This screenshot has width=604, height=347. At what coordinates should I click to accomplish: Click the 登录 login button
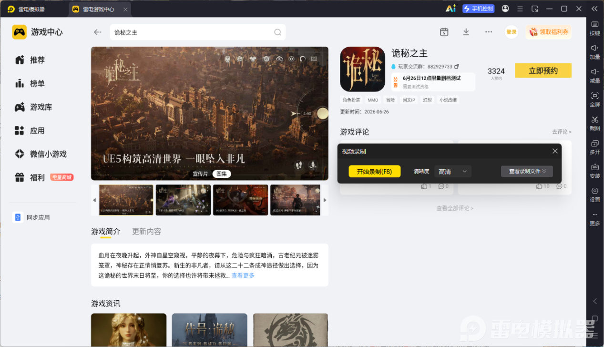click(512, 32)
